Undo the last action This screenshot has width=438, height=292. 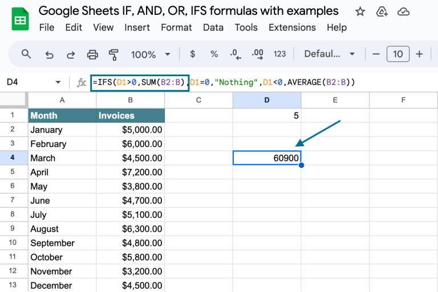50,54
